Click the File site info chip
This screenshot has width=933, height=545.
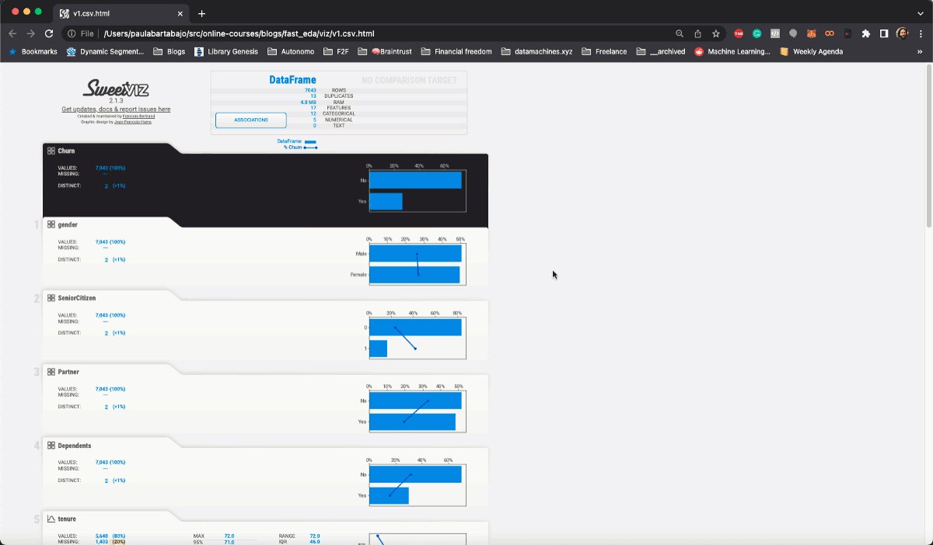pos(80,33)
